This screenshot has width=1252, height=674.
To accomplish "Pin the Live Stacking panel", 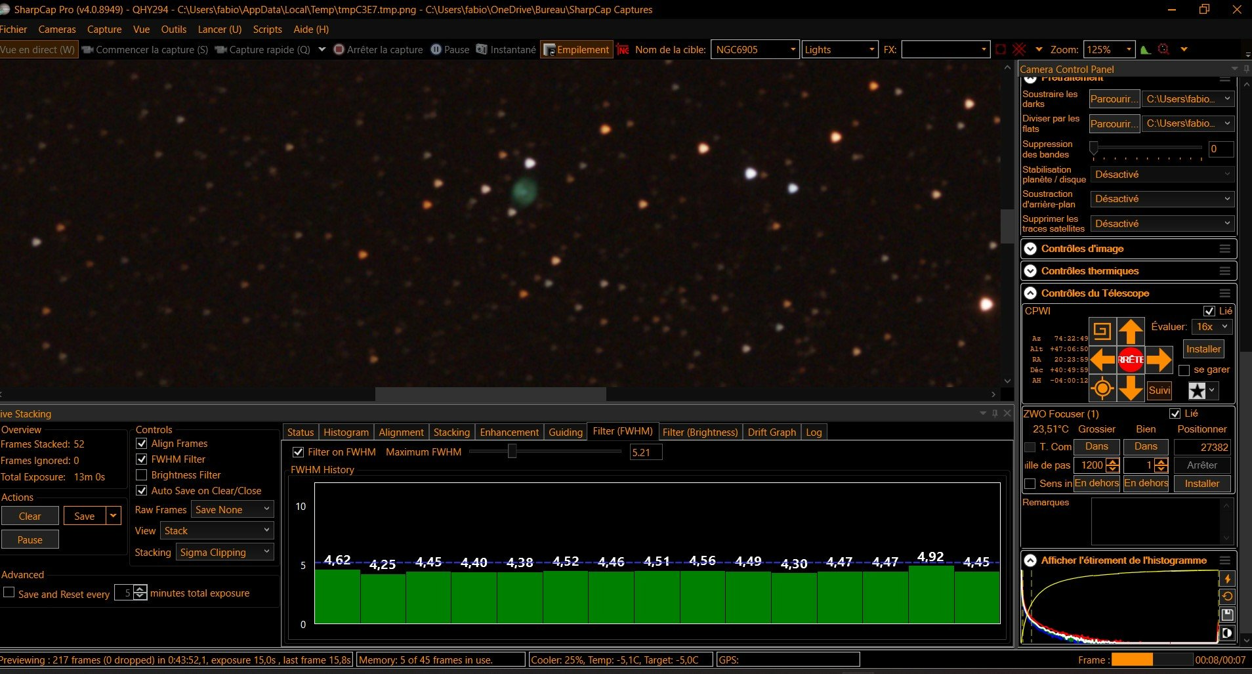I will click(995, 413).
